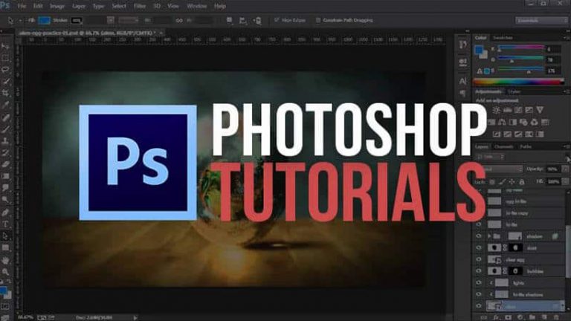
Task: Select the Brush tool
Action: click(x=5, y=129)
